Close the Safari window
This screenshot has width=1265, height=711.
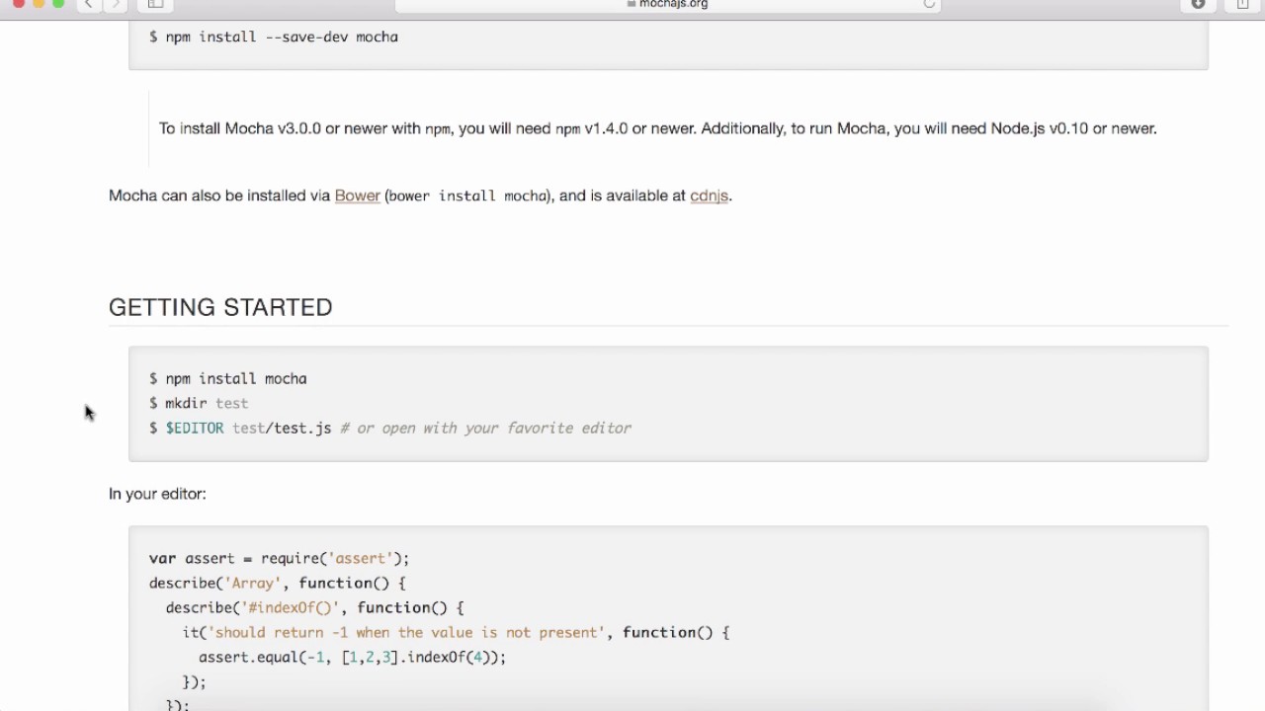coord(18,3)
